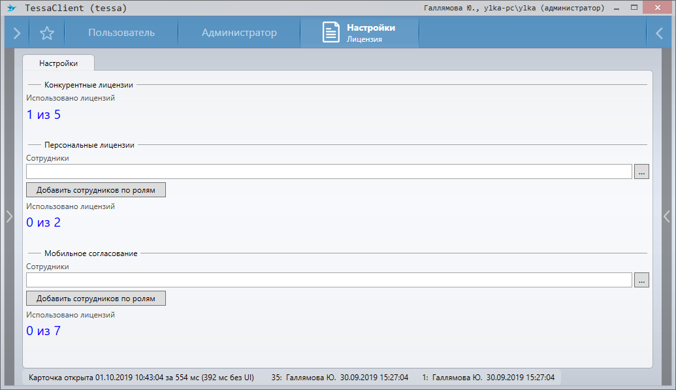Click the card opened status text
The width and height of the screenshot is (676, 390).
141,378
